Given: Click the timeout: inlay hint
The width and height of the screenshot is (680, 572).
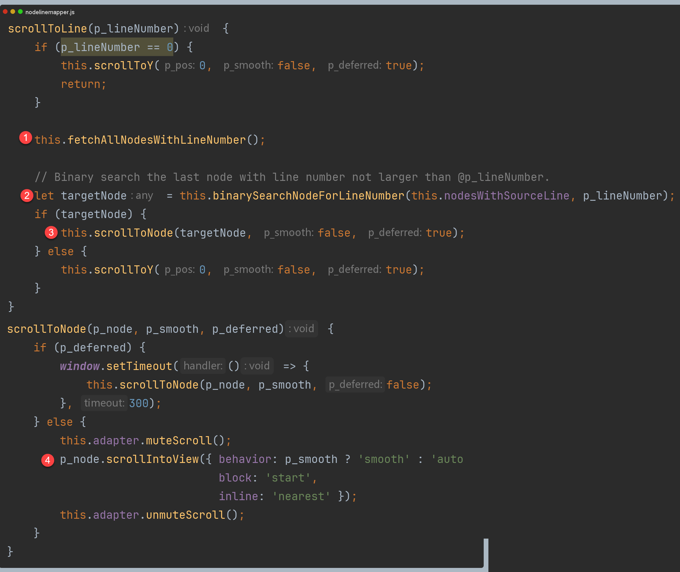Looking at the screenshot, I should tap(104, 403).
